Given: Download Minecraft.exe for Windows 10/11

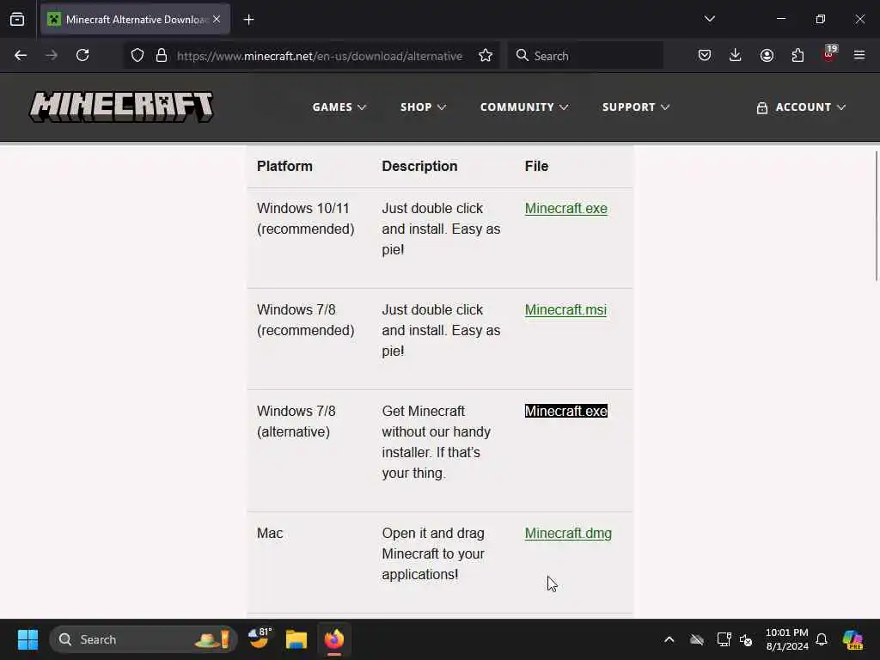Looking at the screenshot, I should coord(565,208).
